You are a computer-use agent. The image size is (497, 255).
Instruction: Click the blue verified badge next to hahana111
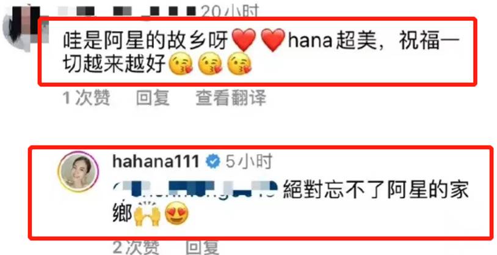tap(214, 162)
